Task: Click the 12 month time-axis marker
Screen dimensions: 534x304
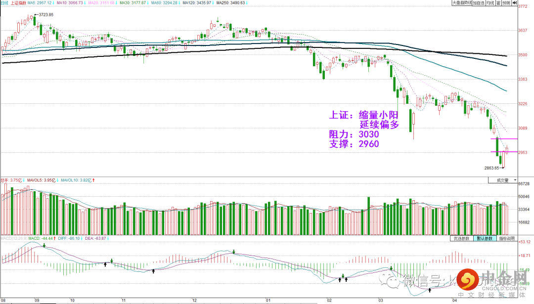Action: click(194, 301)
